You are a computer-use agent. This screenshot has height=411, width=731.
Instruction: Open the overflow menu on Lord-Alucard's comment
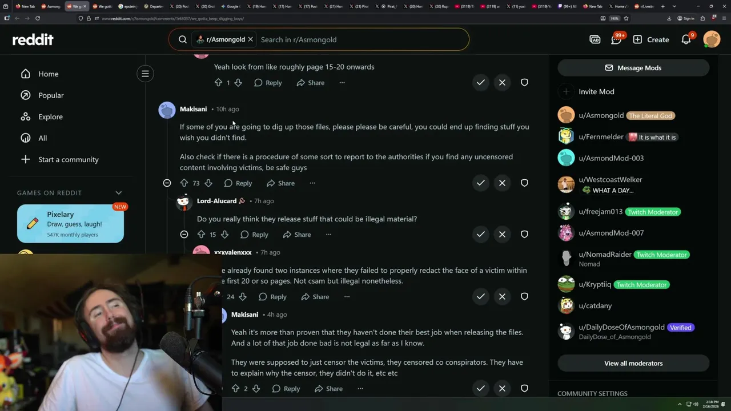[328, 235]
